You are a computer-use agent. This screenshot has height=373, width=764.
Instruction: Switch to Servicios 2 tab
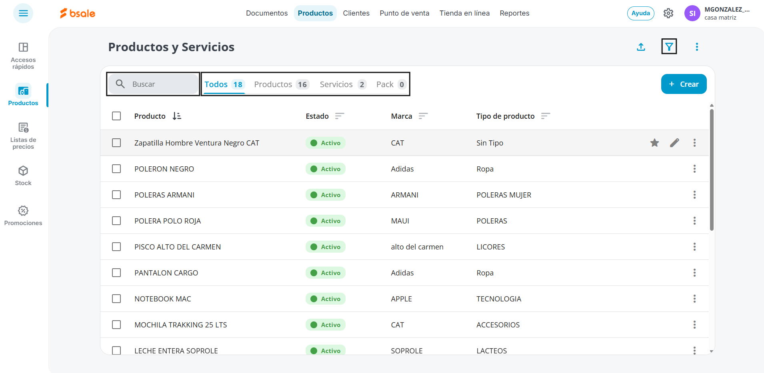(343, 84)
